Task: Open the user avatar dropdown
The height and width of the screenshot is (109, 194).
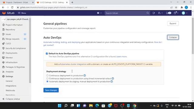Action: pyautogui.click(x=185, y=13)
